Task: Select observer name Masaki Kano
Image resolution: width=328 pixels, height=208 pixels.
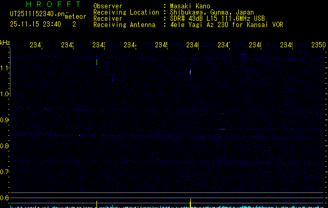Action: pos(190,6)
